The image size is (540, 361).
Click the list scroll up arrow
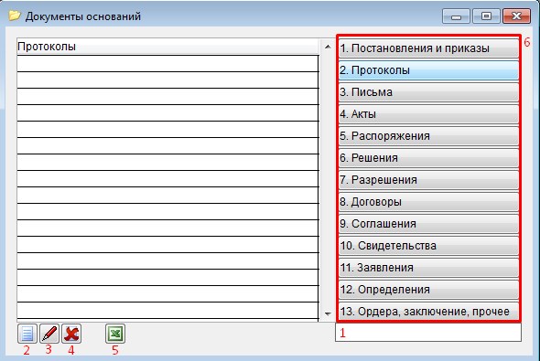pyautogui.click(x=328, y=47)
